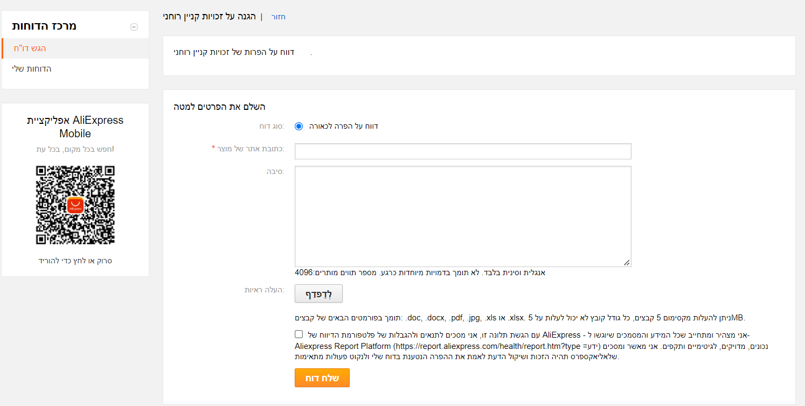Collapse the מרכז הדוחות sidebar panel
Screen dimensions: 805x406
point(134,27)
